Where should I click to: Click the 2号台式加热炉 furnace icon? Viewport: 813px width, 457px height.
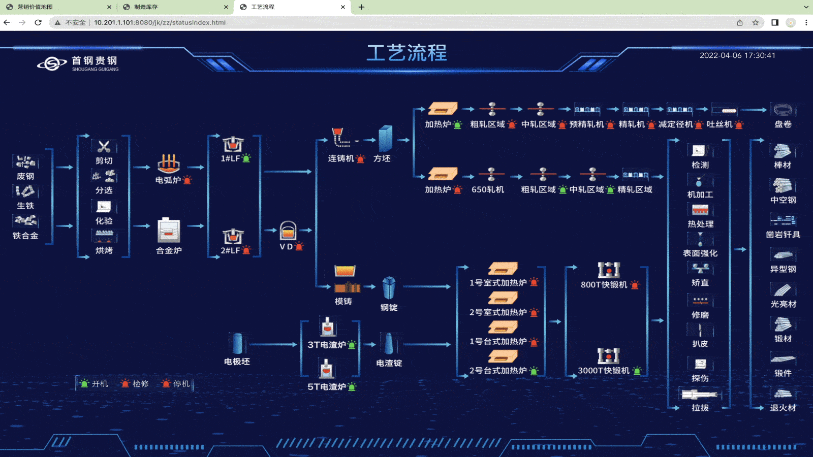(503, 356)
